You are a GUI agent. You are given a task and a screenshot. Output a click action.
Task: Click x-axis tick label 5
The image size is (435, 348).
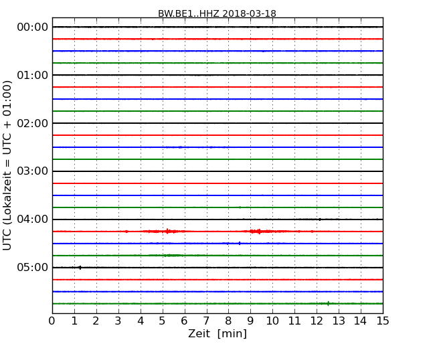163,321
